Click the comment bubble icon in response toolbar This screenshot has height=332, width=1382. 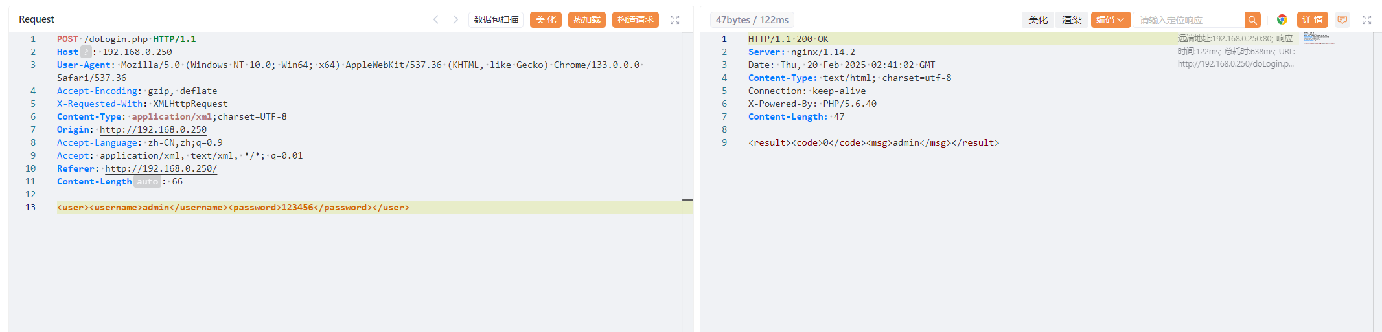click(x=1342, y=20)
